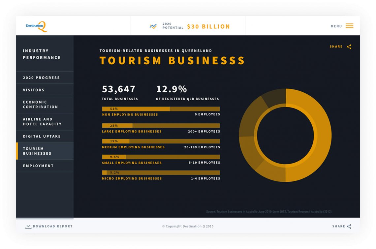
Task: Click the 28% large employing businesses bar
Action: 161,126
